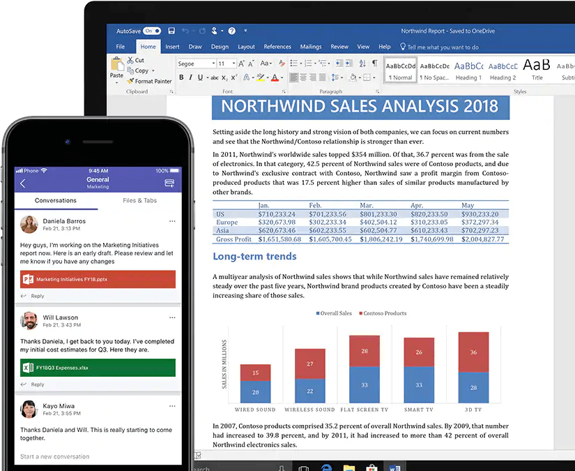The height and width of the screenshot is (471, 575).
Task: Open the Borders dropdown arrow
Action: coord(374,78)
